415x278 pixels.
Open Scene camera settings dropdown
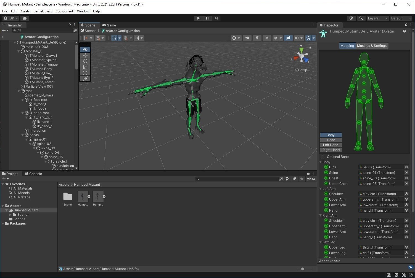(x=299, y=38)
